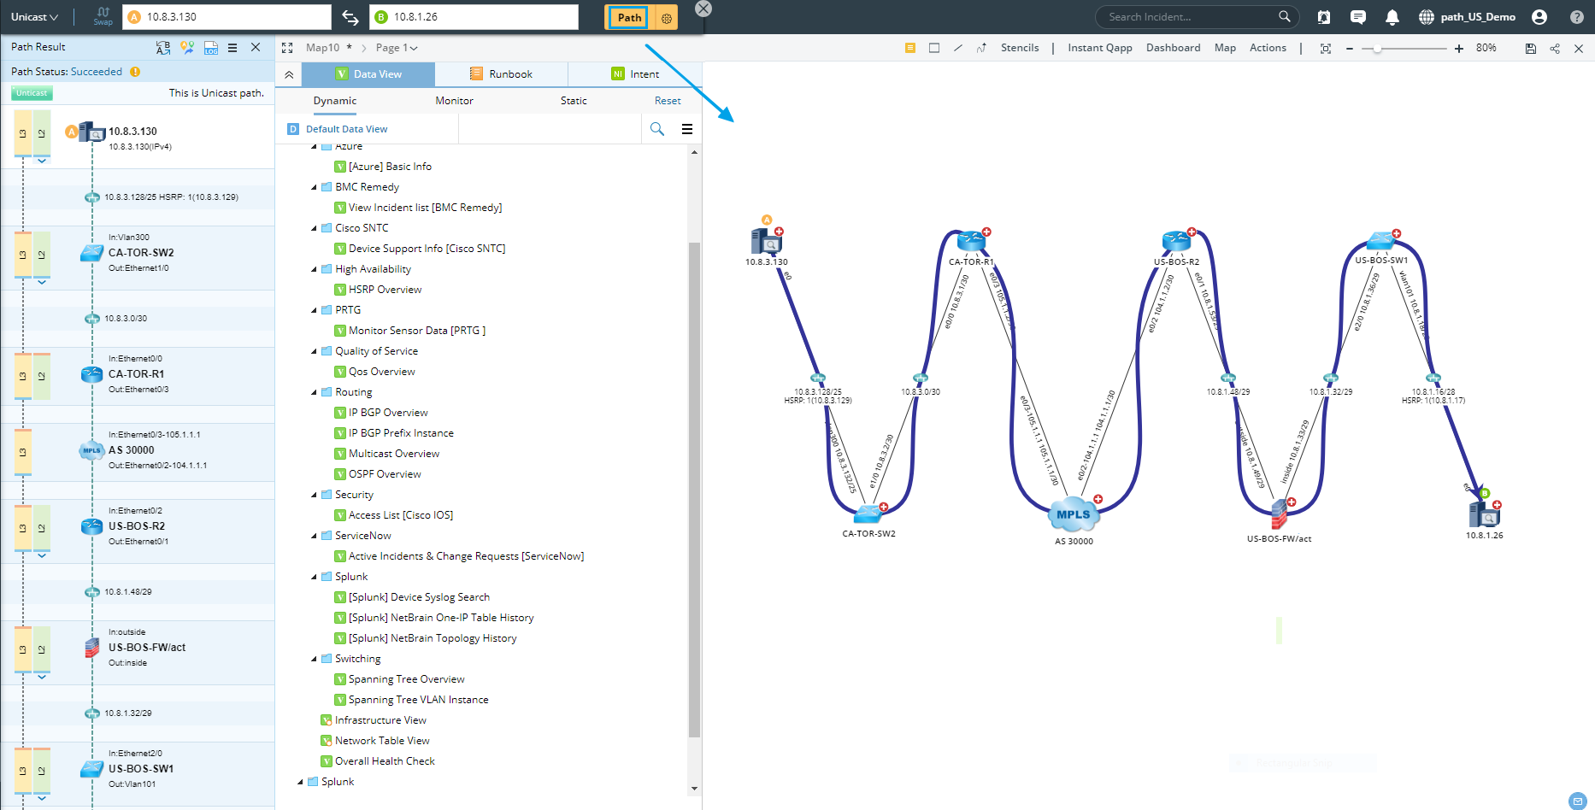The width and height of the screenshot is (1595, 810).
Task: Toggle L2 layer for US-BOS-R2 hop
Action: click(x=41, y=528)
